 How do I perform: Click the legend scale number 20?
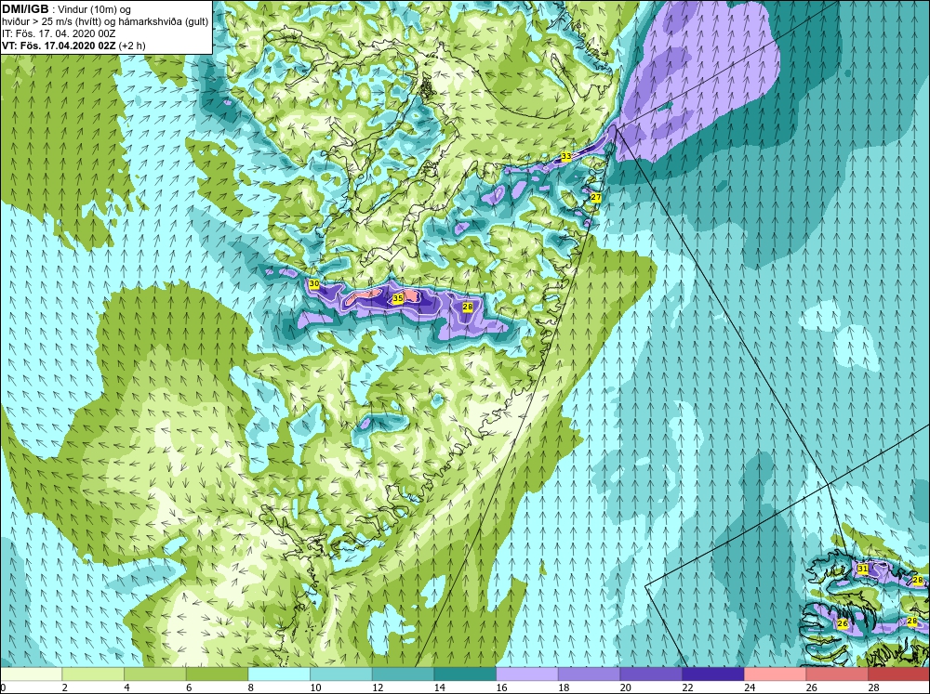[x=625, y=687]
